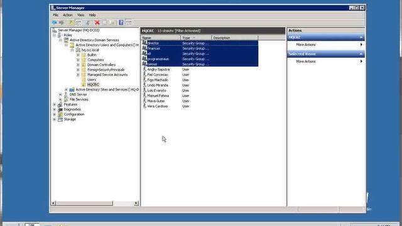The width and height of the screenshot is (402, 226).
Task: Click the Up One Level toolbar icon
Action: 72,23
